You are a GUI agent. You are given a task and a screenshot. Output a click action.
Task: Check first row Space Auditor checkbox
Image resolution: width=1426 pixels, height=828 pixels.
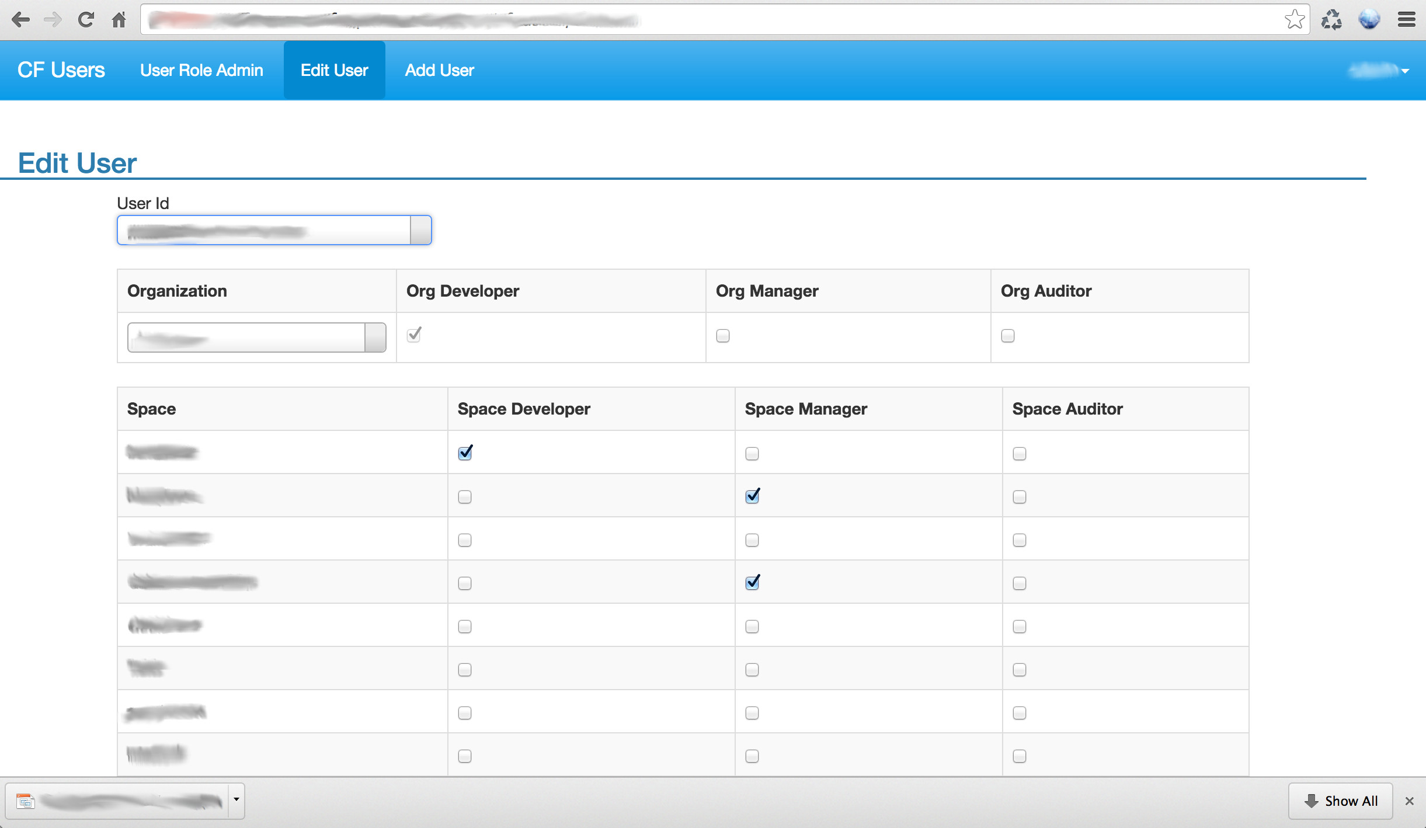(1020, 454)
